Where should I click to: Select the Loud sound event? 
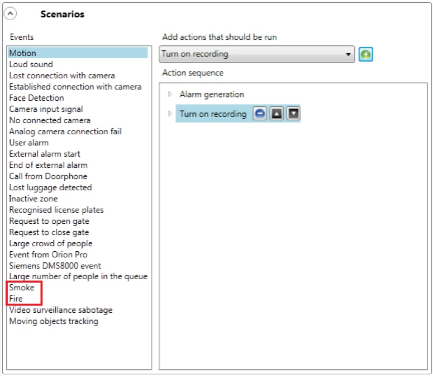pos(31,64)
